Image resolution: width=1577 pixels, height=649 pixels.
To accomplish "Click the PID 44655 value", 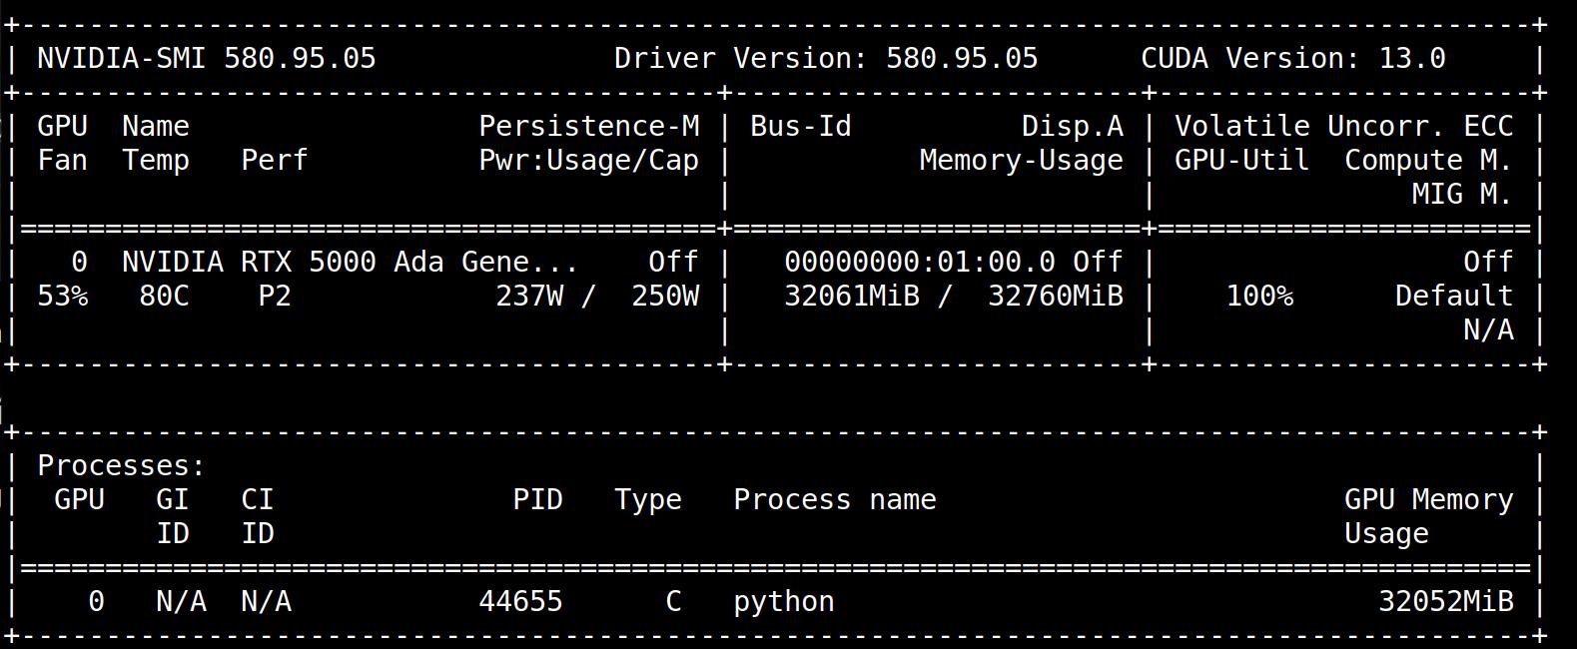I will pos(520,601).
